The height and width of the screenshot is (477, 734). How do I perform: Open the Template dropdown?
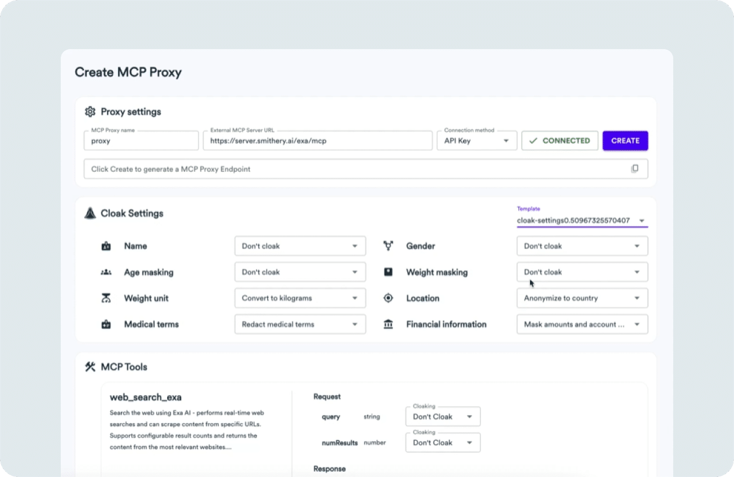pyautogui.click(x=582, y=221)
